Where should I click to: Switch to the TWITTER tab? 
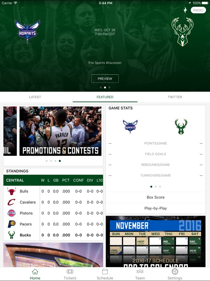coord(175,97)
